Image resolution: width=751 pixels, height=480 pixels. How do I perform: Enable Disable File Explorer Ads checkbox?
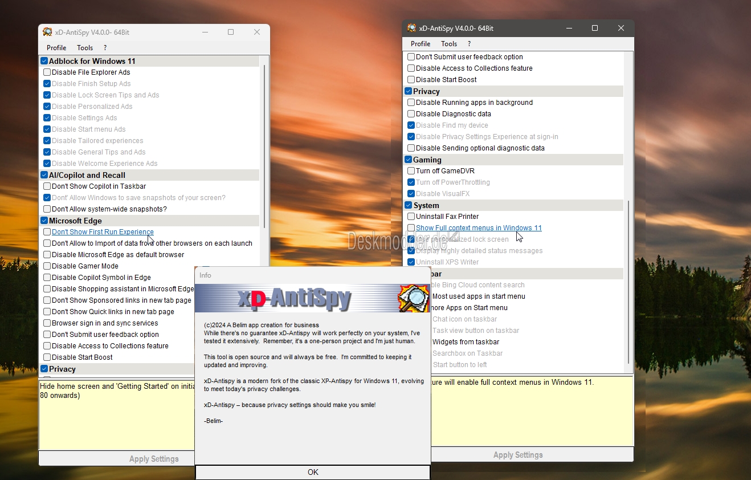point(47,72)
